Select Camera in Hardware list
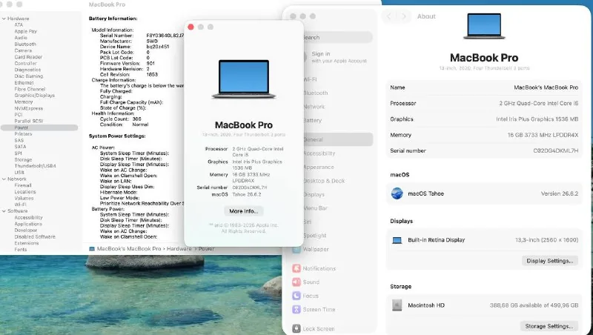The width and height of the screenshot is (593, 335). pos(23,50)
